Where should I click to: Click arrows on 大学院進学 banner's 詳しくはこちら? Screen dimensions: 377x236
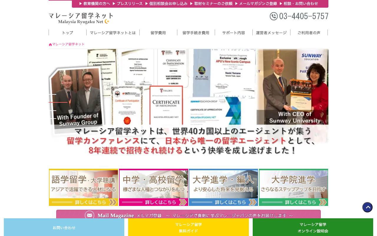[323, 202]
